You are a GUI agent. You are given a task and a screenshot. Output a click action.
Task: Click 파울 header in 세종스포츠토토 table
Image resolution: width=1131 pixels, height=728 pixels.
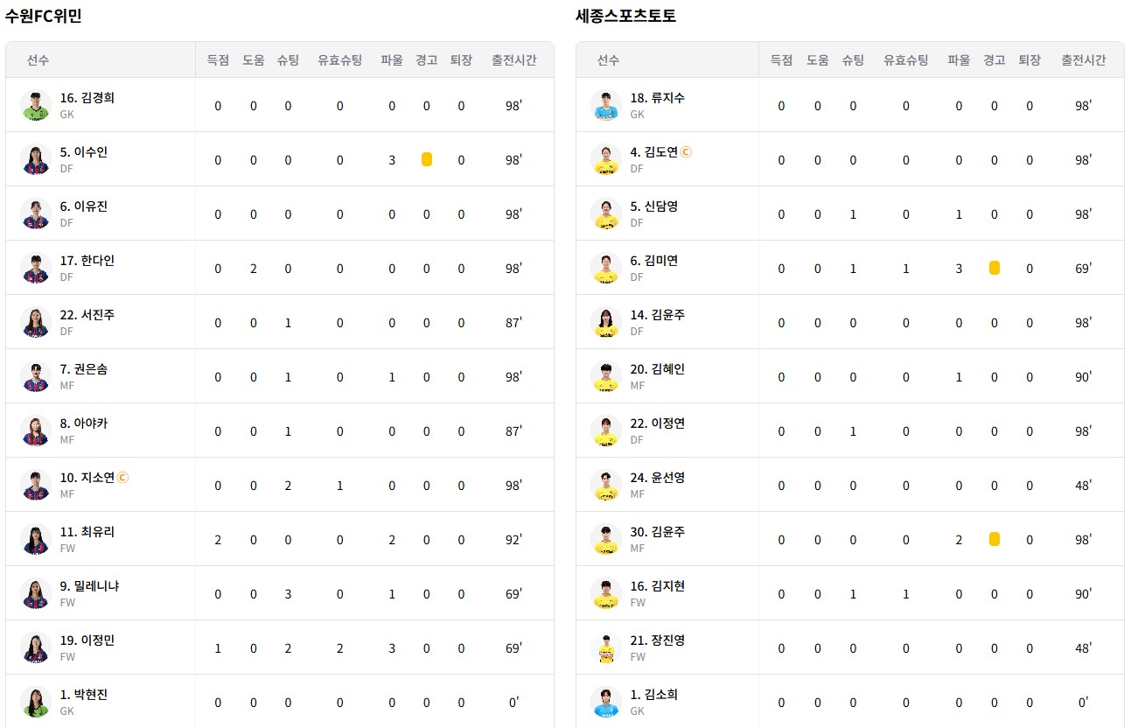pyautogui.click(x=959, y=60)
